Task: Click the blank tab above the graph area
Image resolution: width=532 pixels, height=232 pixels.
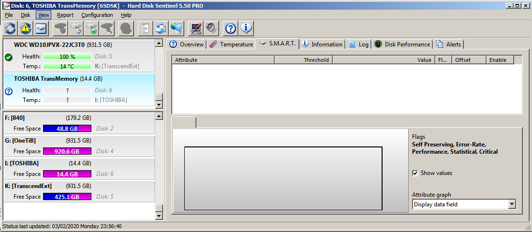Action: [x=184, y=122]
